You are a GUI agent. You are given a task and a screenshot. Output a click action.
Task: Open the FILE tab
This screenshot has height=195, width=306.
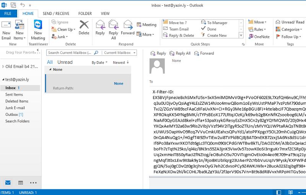(x=8, y=14)
